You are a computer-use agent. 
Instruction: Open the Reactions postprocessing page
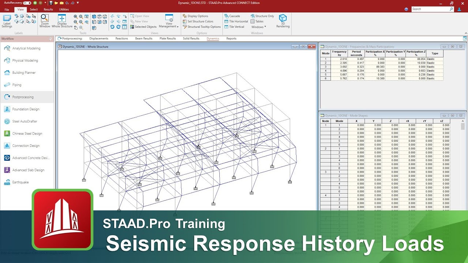(121, 38)
